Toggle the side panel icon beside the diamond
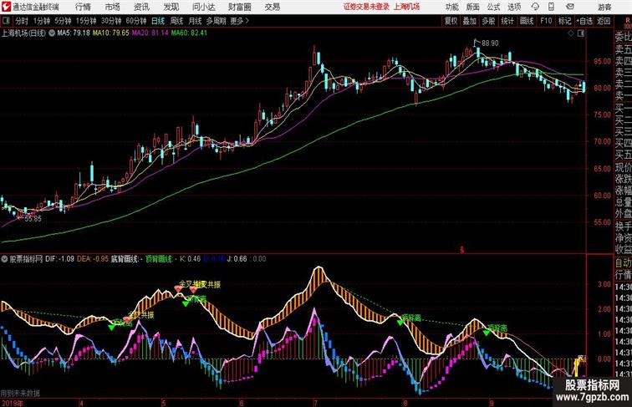This screenshot has width=632, height=407. [x=581, y=33]
